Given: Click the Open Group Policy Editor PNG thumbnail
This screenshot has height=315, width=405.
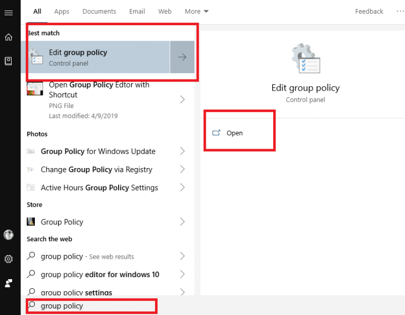Looking at the screenshot, I should click(x=35, y=88).
